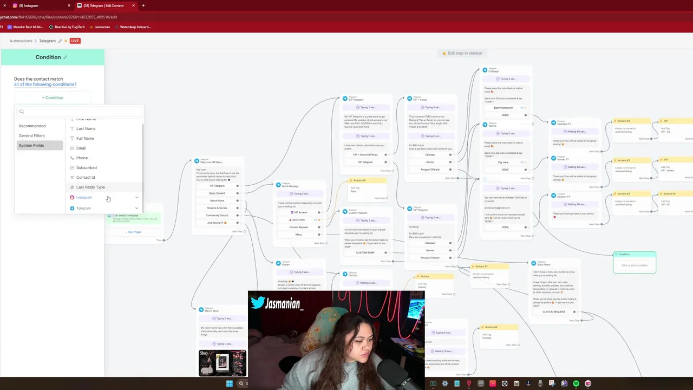This screenshot has height=390, width=693.
Task: Click + New Trigger on the trigger node
Action: tap(134, 232)
